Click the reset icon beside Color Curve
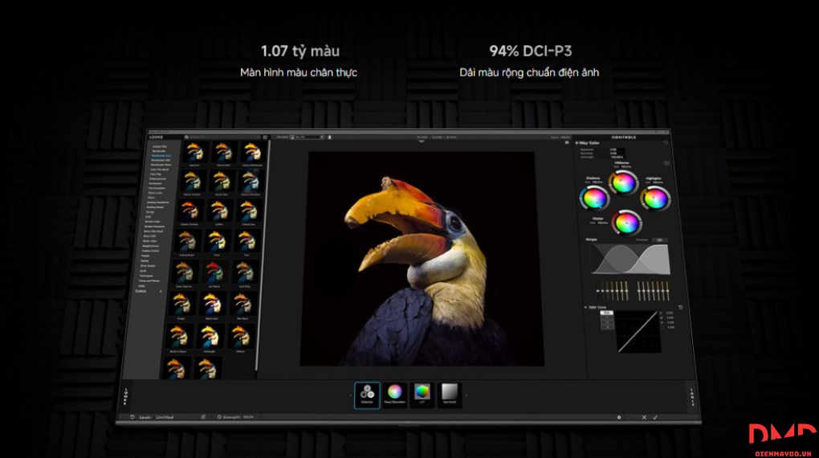 pyautogui.click(x=680, y=308)
